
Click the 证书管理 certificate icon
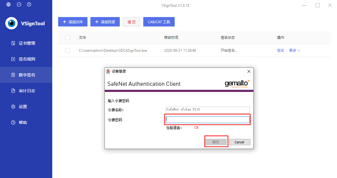pyautogui.click(x=13, y=43)
